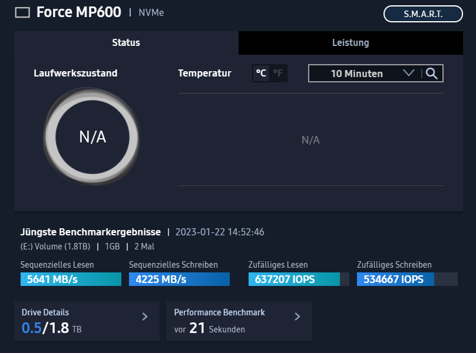Click the NVMe interface label

[x=151, y=13]
